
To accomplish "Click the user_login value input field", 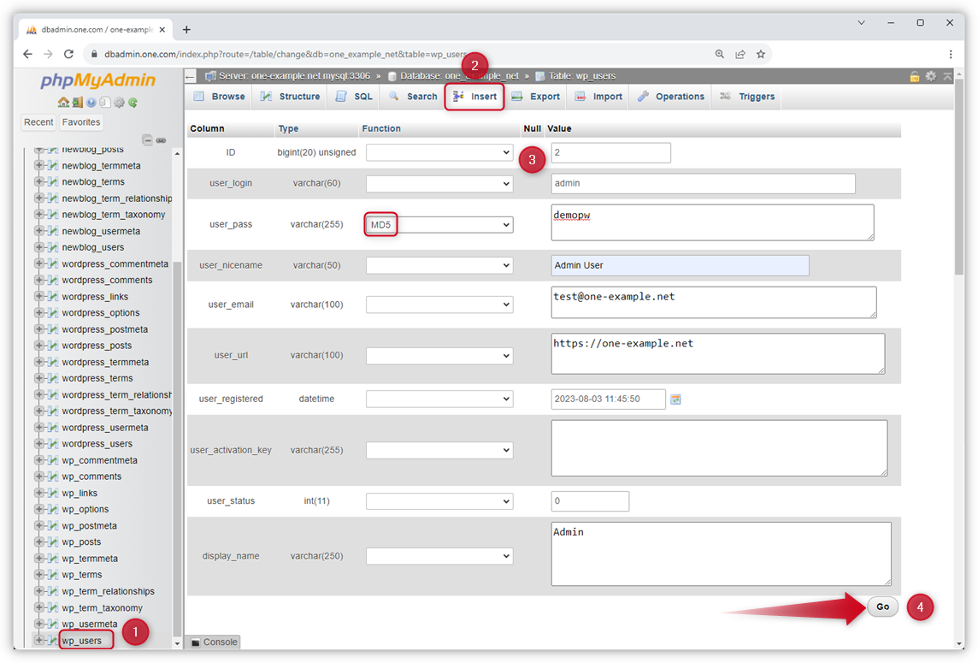I will [703, 184].
